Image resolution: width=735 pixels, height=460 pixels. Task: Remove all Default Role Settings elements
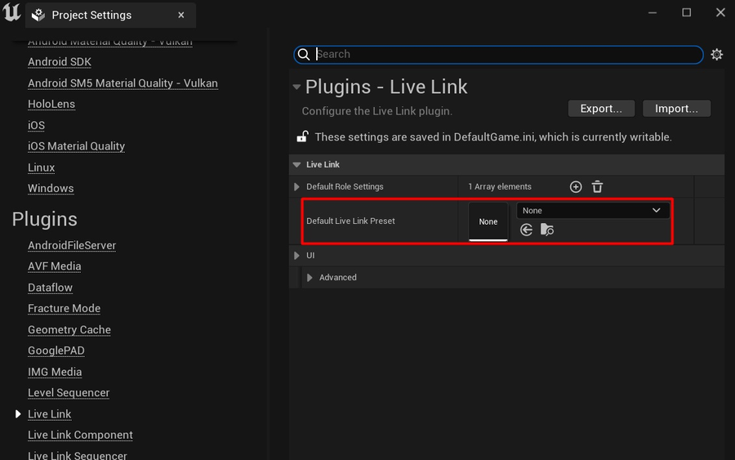tap(597, 186)
